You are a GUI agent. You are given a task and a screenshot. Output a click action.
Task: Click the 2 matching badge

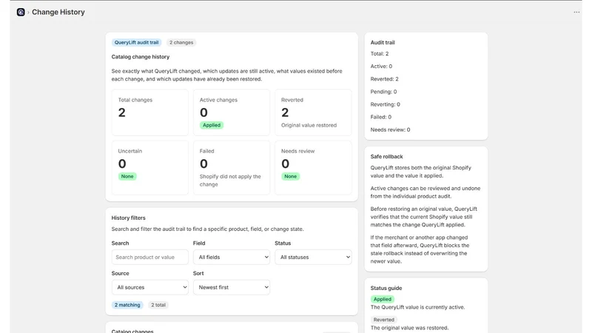pos(127,305)
